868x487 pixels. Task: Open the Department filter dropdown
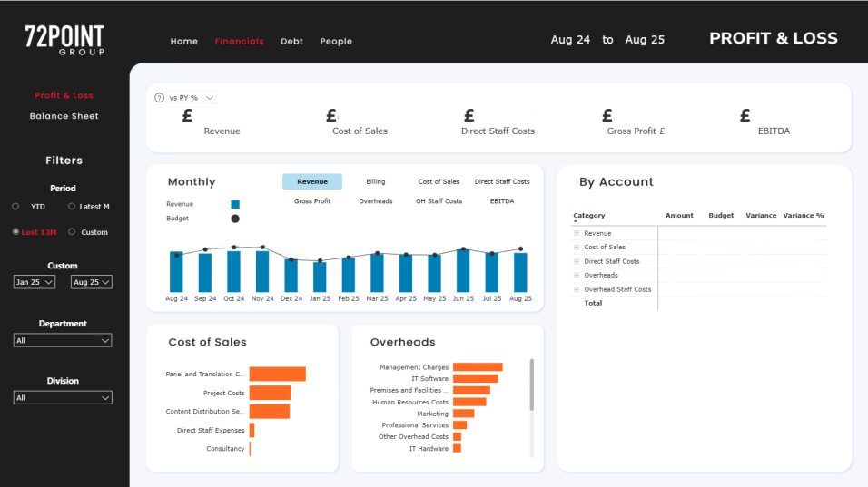pos(63,341)
